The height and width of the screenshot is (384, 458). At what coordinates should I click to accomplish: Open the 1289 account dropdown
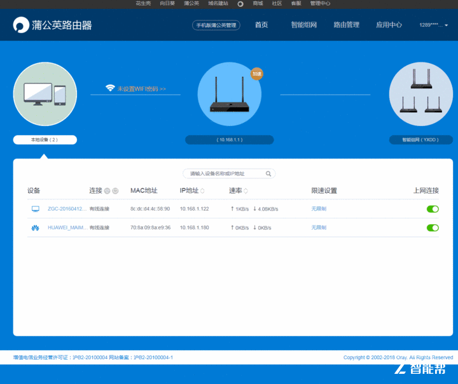point(433,25)
